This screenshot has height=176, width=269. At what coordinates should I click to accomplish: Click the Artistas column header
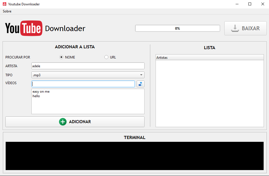[x=210, y=57]
